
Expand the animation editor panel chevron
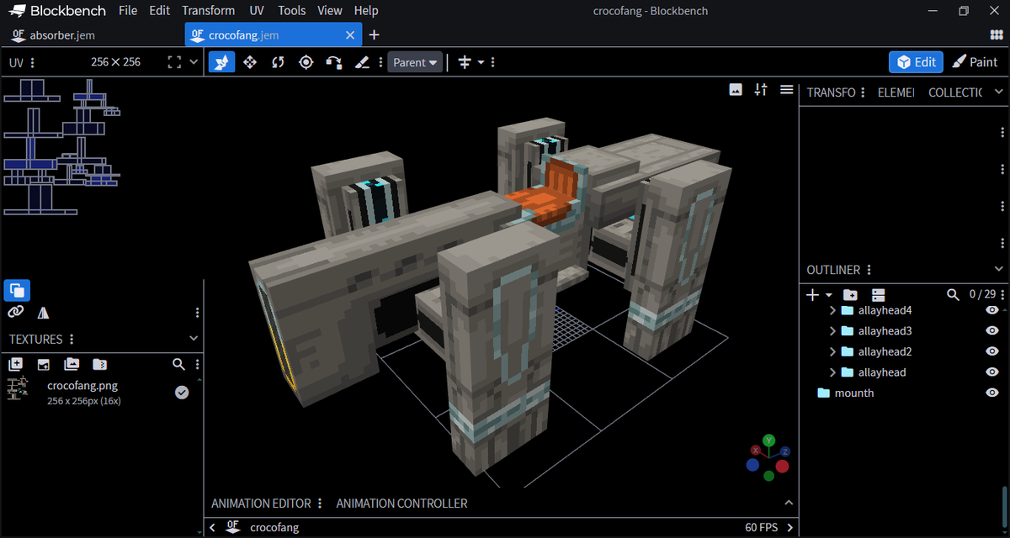789,503
